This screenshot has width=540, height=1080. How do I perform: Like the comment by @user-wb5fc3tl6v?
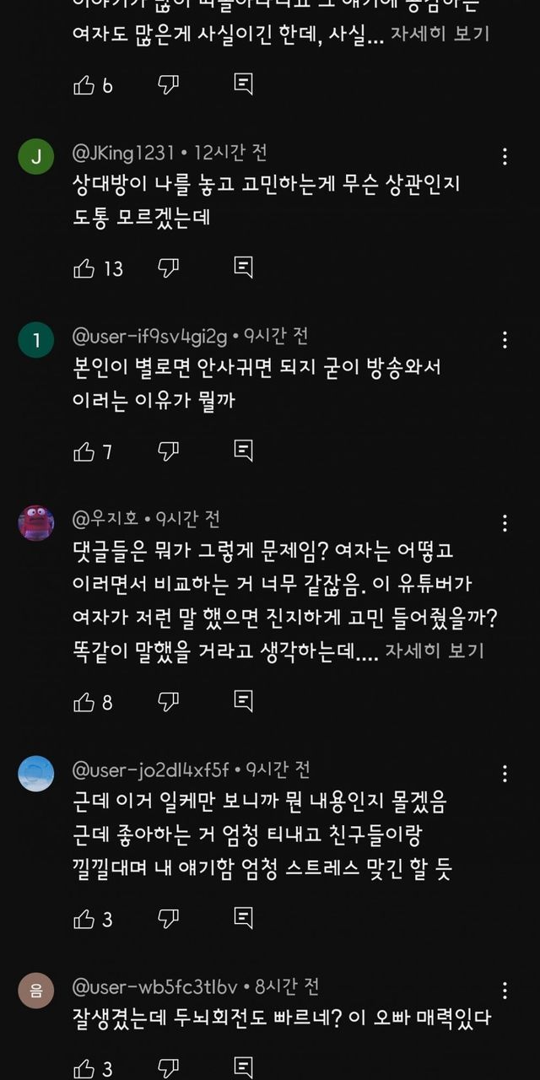[84, 1068]
